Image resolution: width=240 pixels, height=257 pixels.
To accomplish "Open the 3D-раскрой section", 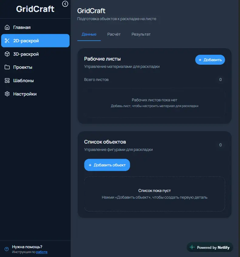I will [x=35, y=54].
